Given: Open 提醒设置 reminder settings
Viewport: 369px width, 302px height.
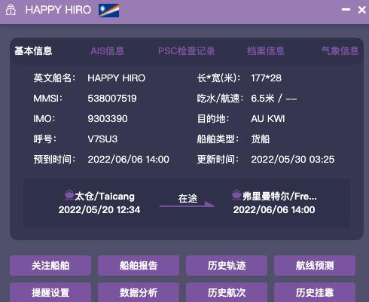Looking at the screenshot, I should [x=50, y=292].
